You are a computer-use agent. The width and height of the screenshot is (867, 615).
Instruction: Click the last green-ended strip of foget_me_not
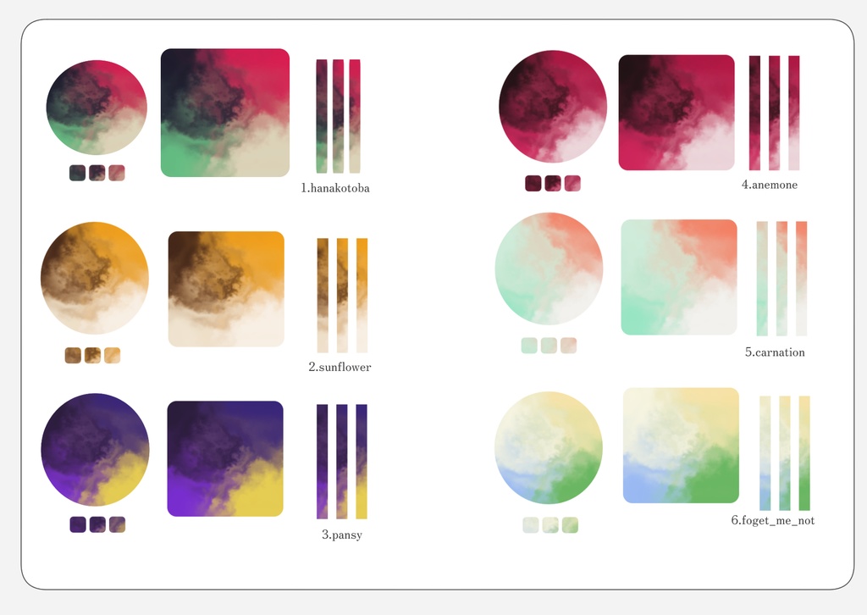[x=804, y=453]
